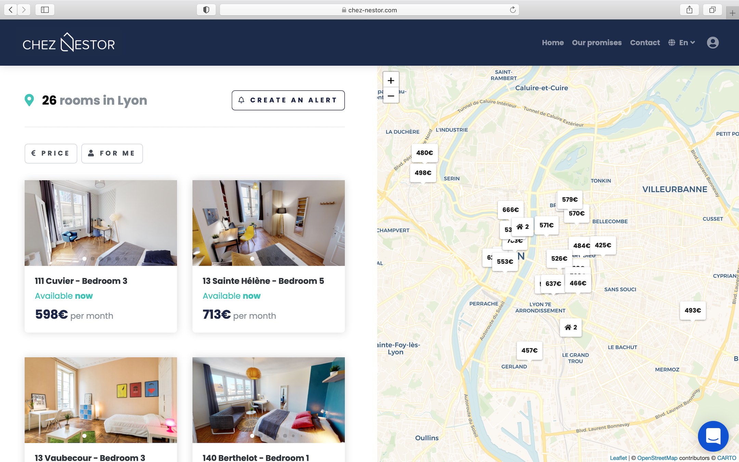
Task: Open the two-room cluster near 571€
Action: 522,227
